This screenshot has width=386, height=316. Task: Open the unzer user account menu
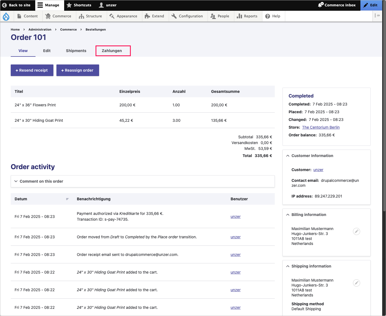pyautogui.click(x=108, y=5)
